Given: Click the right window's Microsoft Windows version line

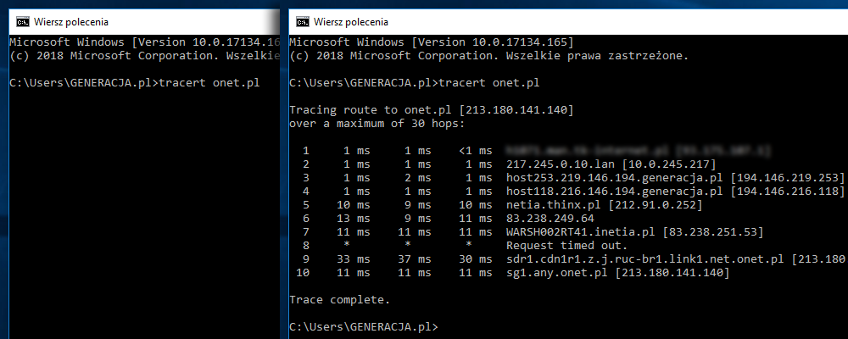Looking at the screenshot, I should click(x=432, y=42).
